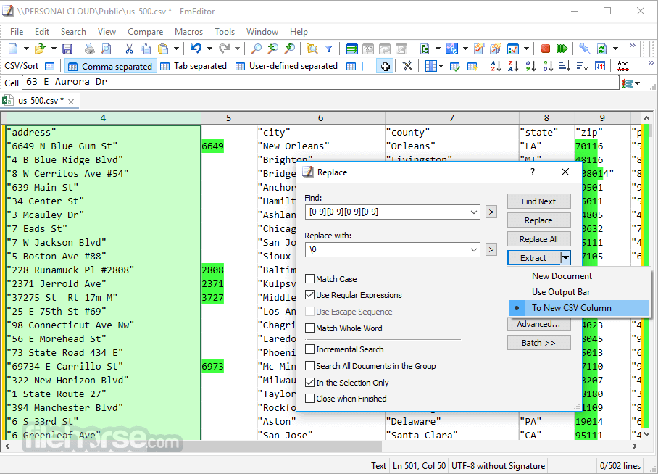Screen dimensions: 658x474
Task: Click the Save icon in the toolbar
Action: 67,49
